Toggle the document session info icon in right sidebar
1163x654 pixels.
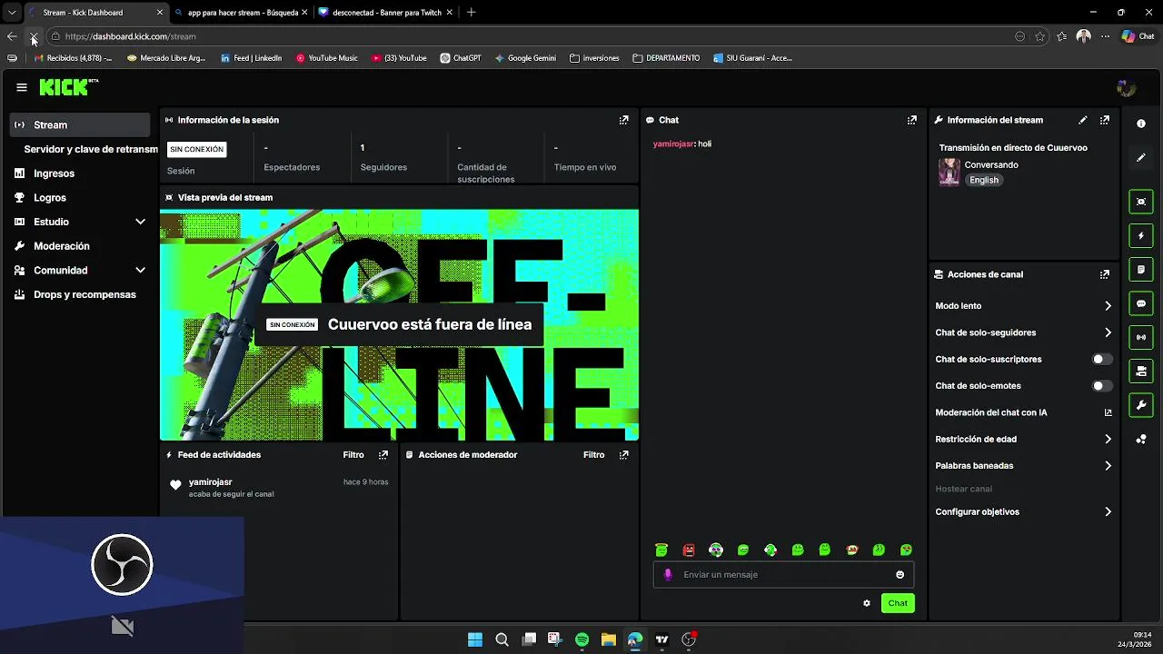1141,270
